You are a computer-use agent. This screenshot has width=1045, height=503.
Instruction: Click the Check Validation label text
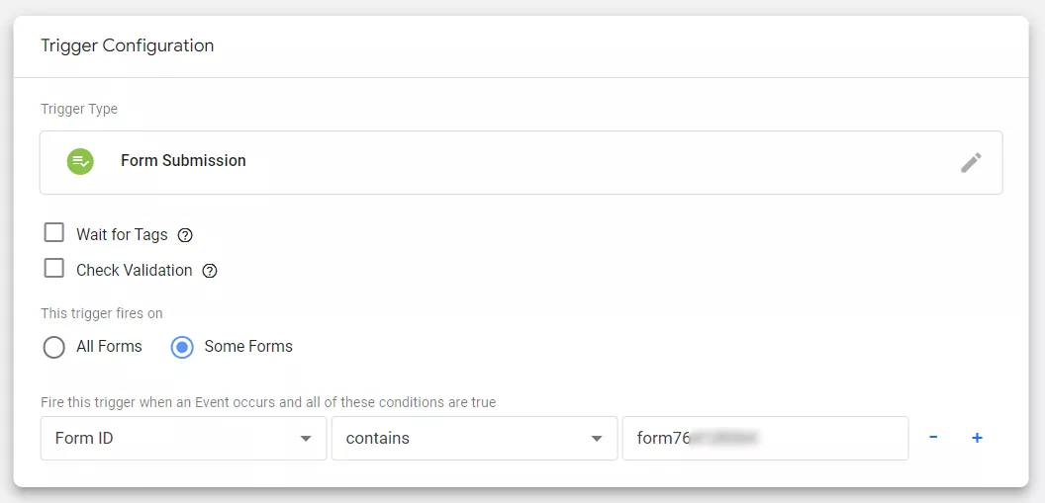coord(134,270)
